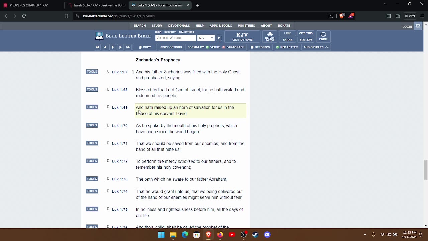This screenshot has width=428, height=241.
Task: Toggle the browser sidebar panel icon
Action: [x=389, y=16]
